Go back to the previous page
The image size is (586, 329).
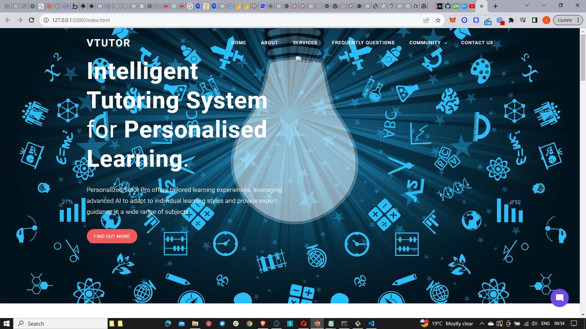pos(8,20)
